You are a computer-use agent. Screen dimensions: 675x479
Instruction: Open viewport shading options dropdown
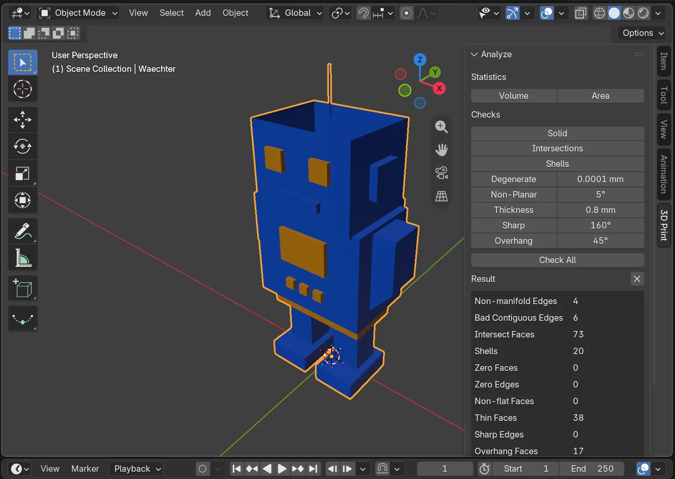coord(657,13)
